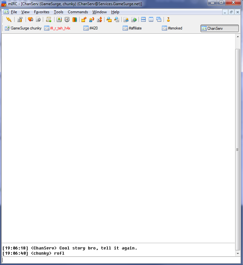
Task: Click the yellow question mark About icon
Action: click(168, 19)
